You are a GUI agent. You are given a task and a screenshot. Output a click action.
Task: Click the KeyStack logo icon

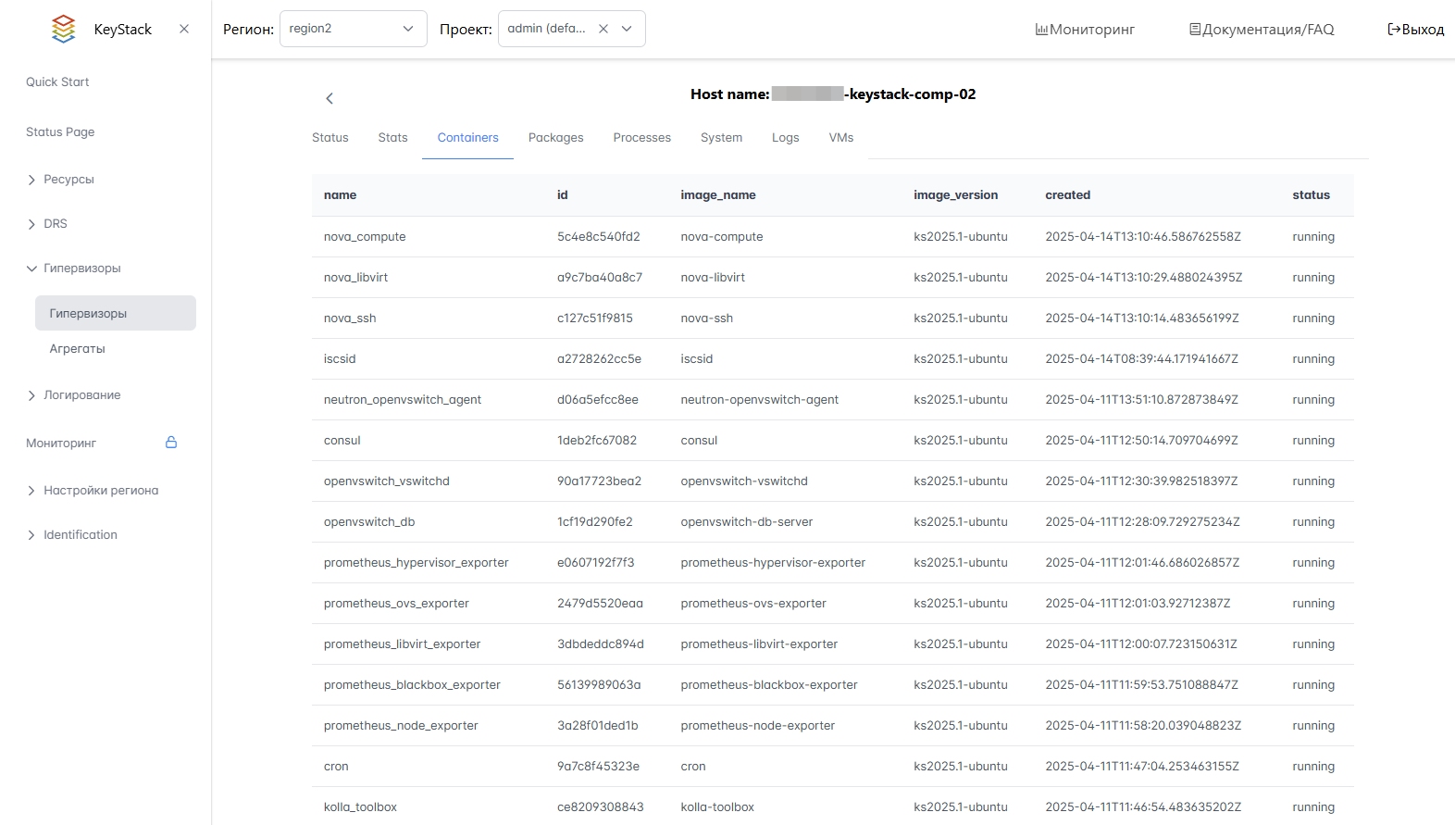click(x=63, y=29)
